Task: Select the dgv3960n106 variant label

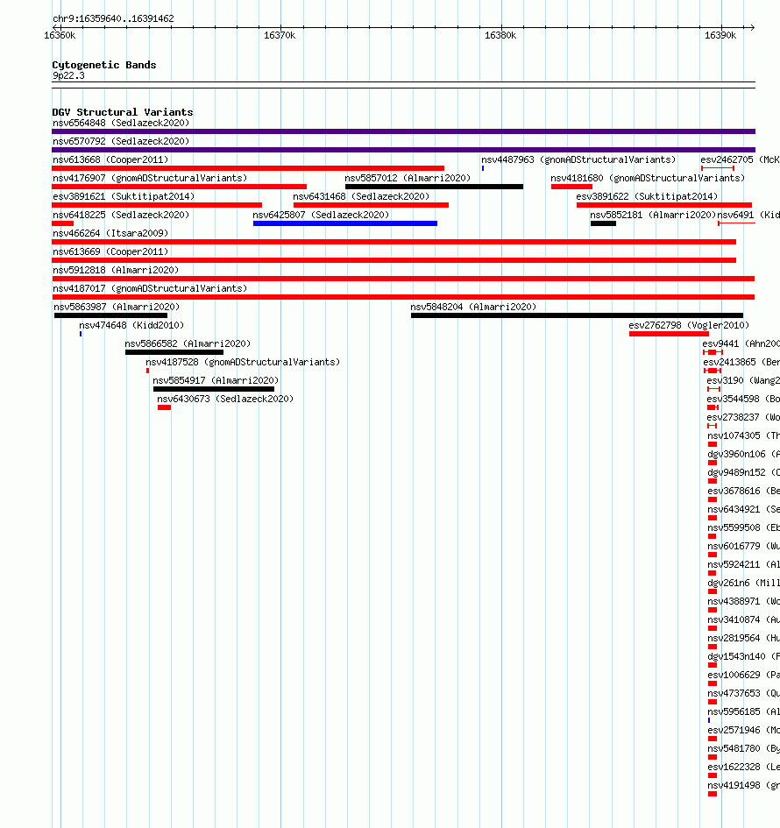Action: click(x=743, y=454)
